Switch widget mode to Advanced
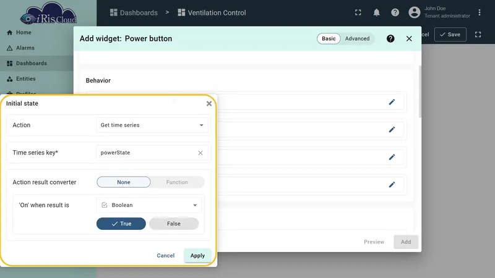This screenshot has width=495, height=278. 357,38
